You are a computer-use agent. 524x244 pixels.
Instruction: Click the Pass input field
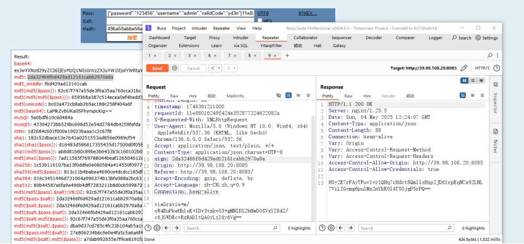(x=181, y=13)
